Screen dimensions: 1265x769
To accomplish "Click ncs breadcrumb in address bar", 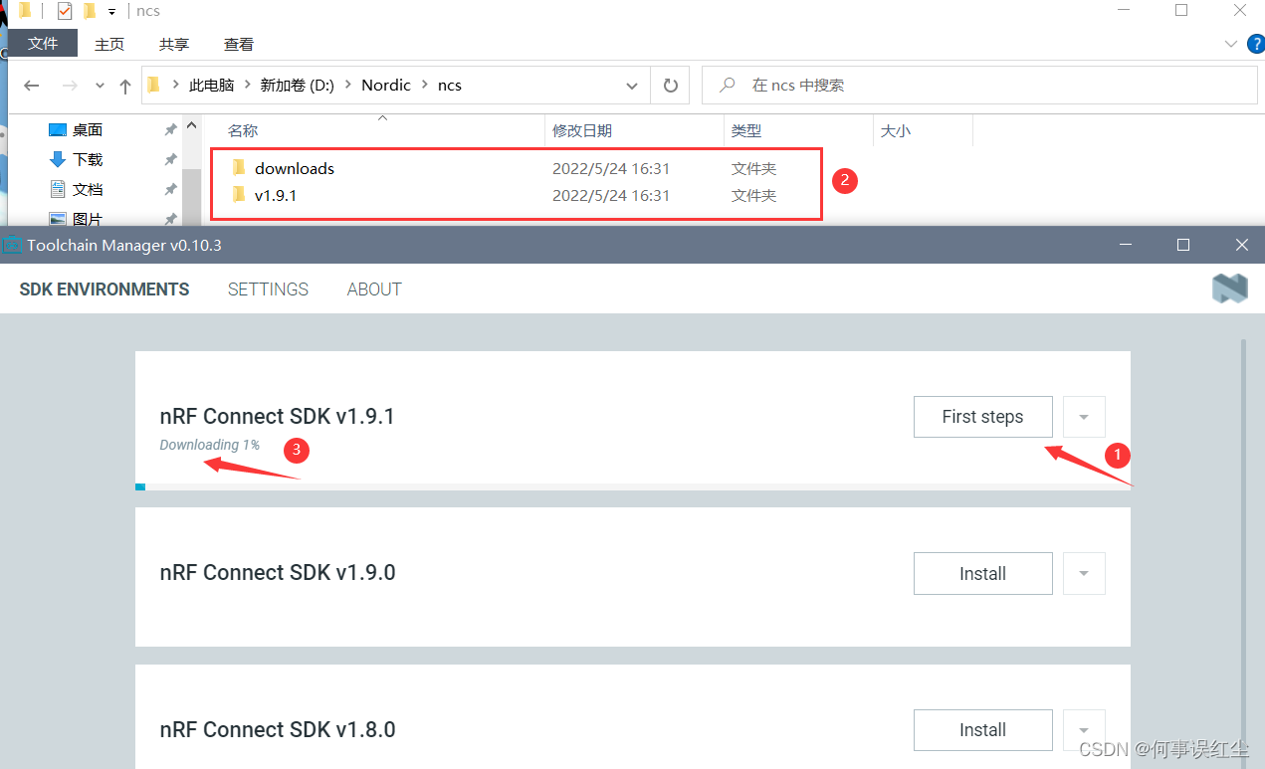I will click(450, 86).
